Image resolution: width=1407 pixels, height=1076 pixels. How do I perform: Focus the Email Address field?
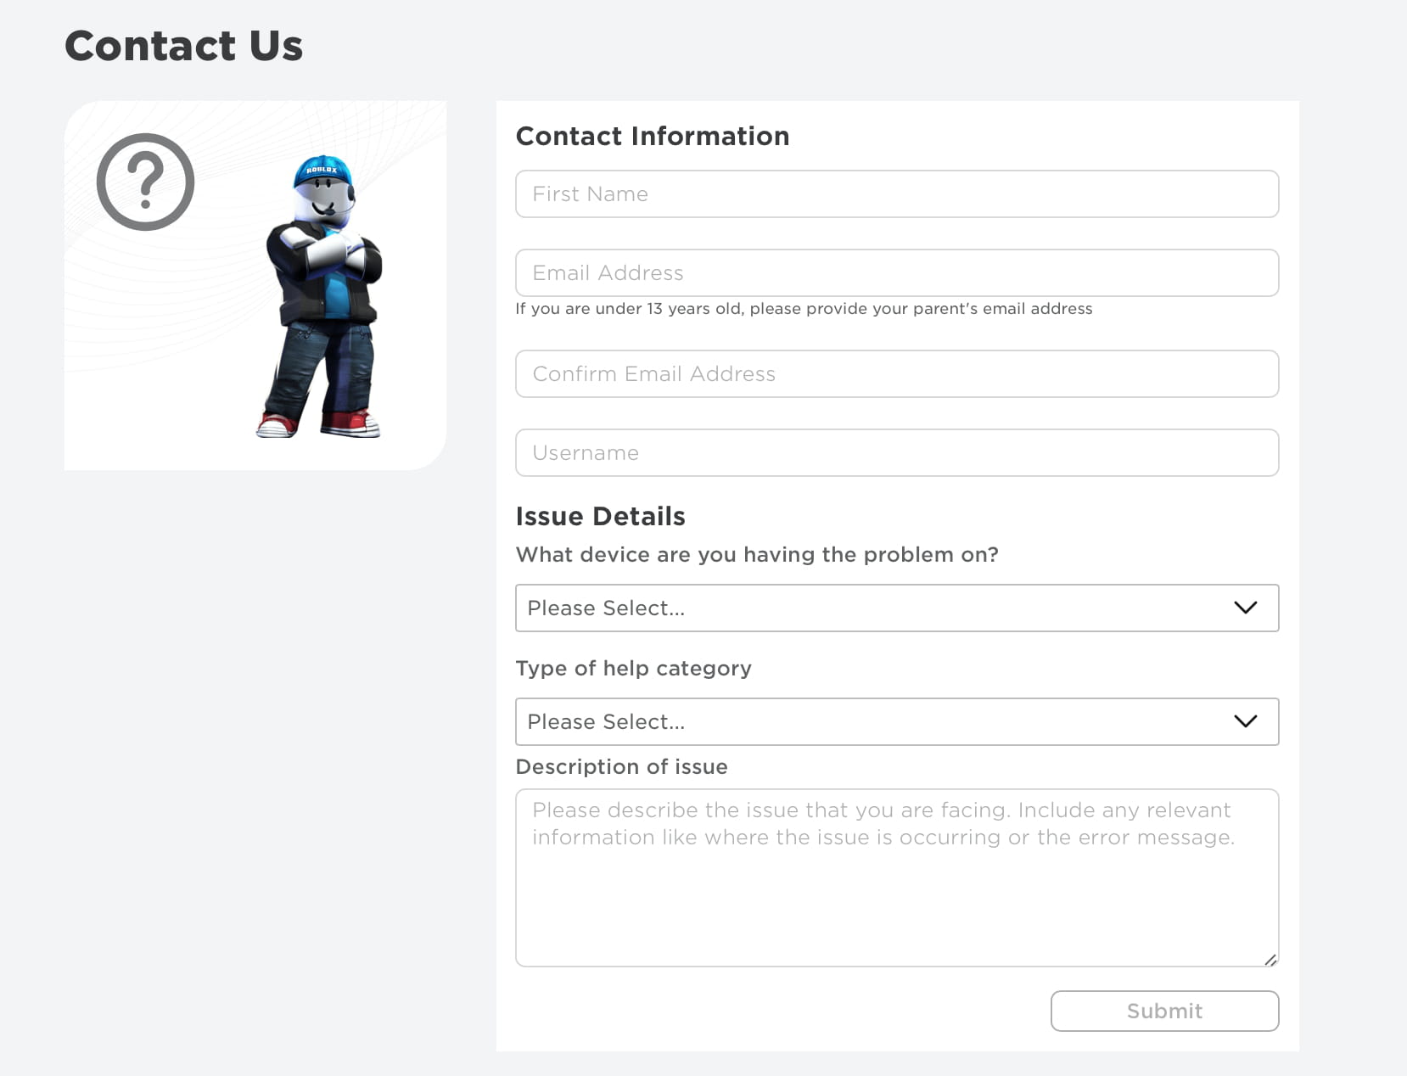(896, 273)
